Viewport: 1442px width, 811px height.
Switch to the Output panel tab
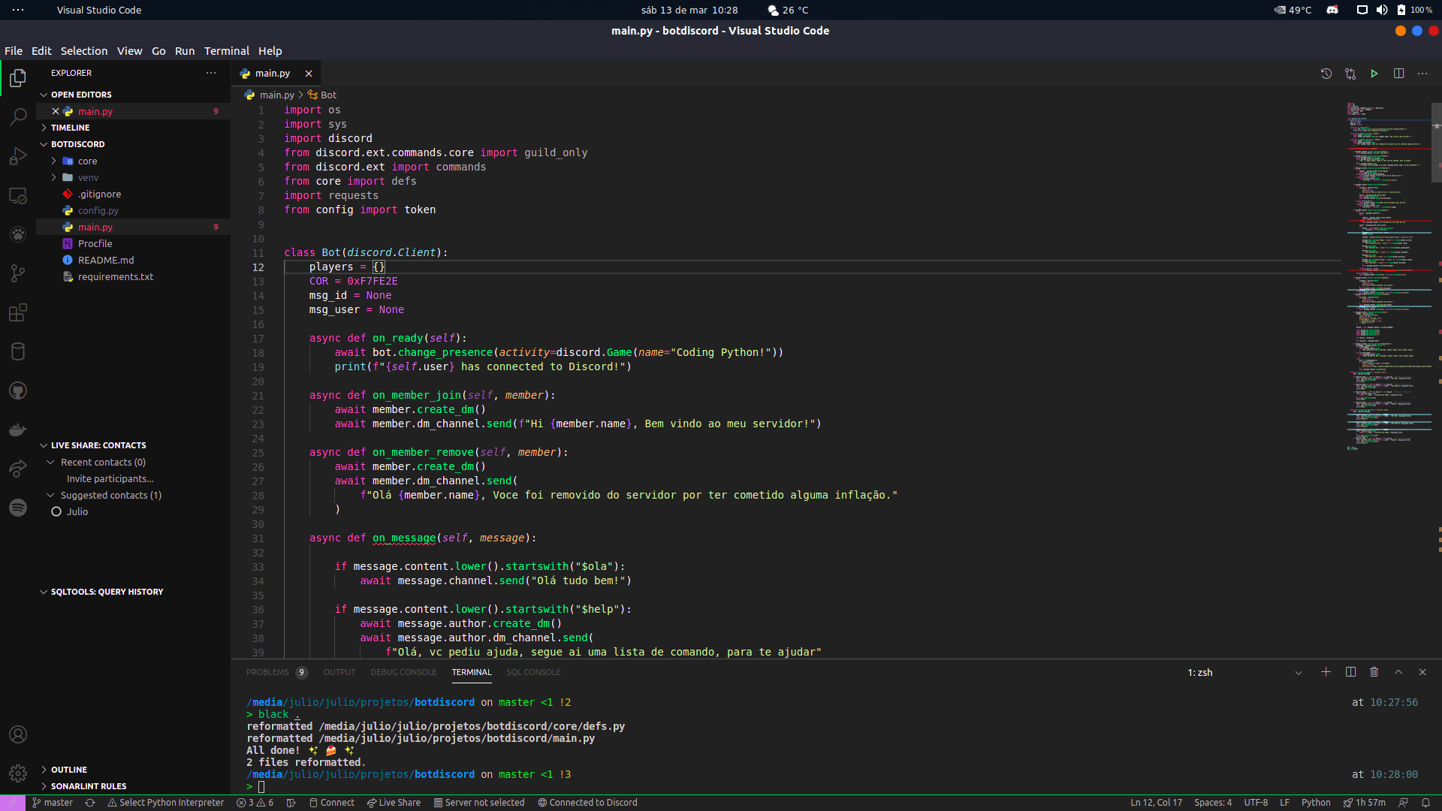339,672
